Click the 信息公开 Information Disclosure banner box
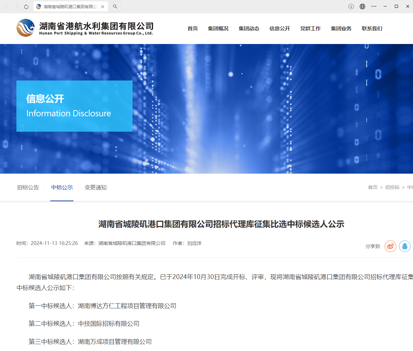The width and height of the screenshot is (413, 351). (x=74, y=106)
